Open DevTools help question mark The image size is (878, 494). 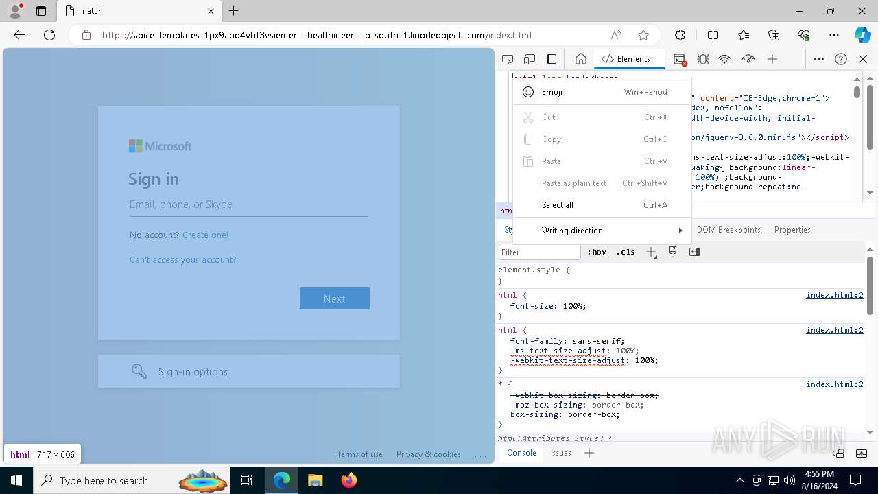(x=841, y=59)
